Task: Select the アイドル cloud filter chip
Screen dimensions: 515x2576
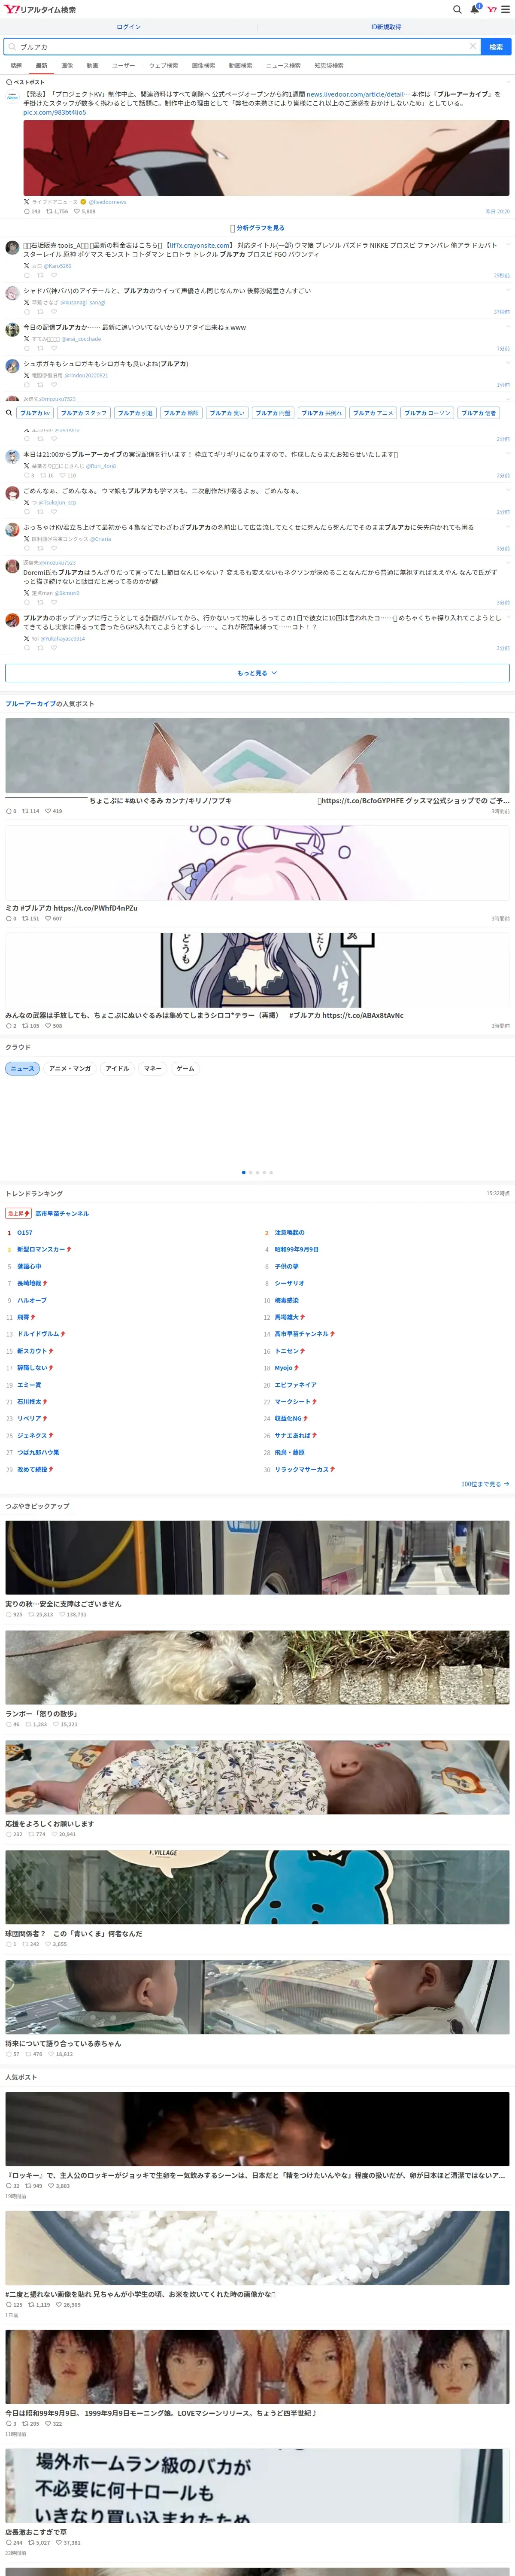Action: tap(117, 1068)
